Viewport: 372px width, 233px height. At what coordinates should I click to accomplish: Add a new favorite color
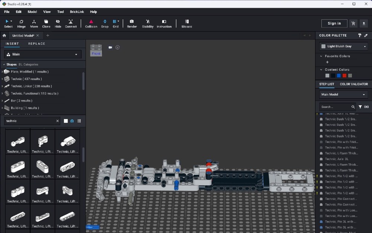click(327, 62)
